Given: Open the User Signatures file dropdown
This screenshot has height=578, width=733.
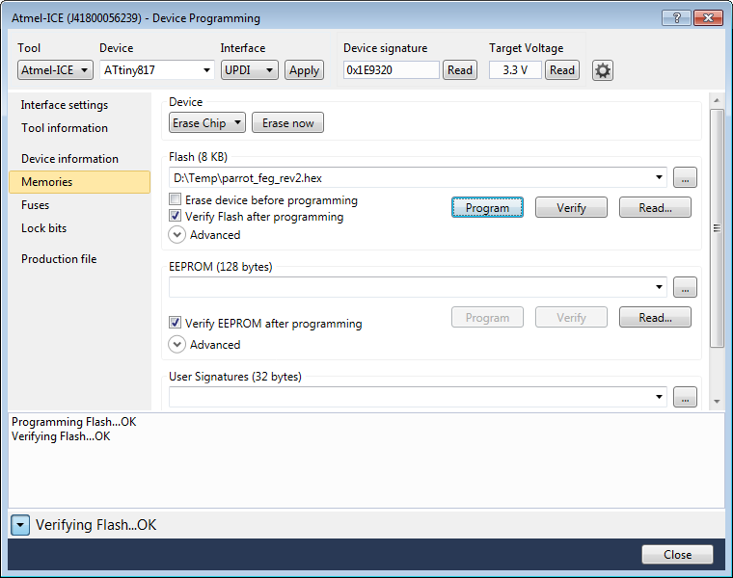Looking at the screenshot, I should pyautogui.click(x=659, y=397).
